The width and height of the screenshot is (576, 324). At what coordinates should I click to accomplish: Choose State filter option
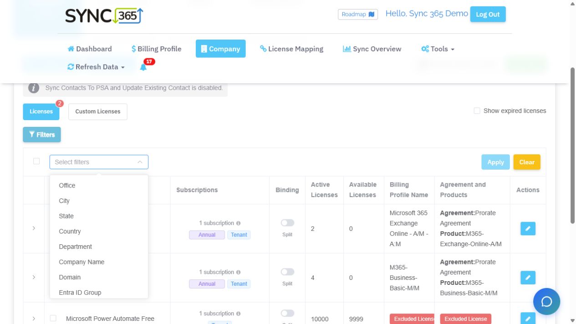[99, 216]
